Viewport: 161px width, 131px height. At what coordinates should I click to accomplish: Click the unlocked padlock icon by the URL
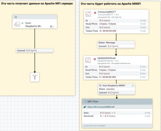point(85,107)
